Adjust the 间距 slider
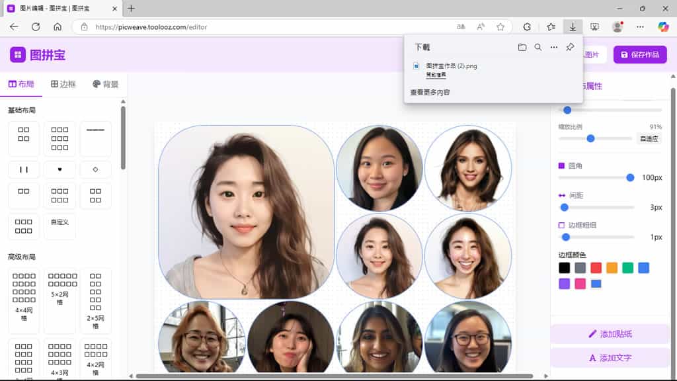Screen dimensions: 677x381 click(x=596, y=207)
